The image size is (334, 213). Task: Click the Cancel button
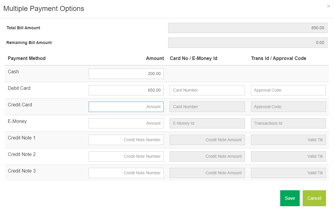click(314, 198)
